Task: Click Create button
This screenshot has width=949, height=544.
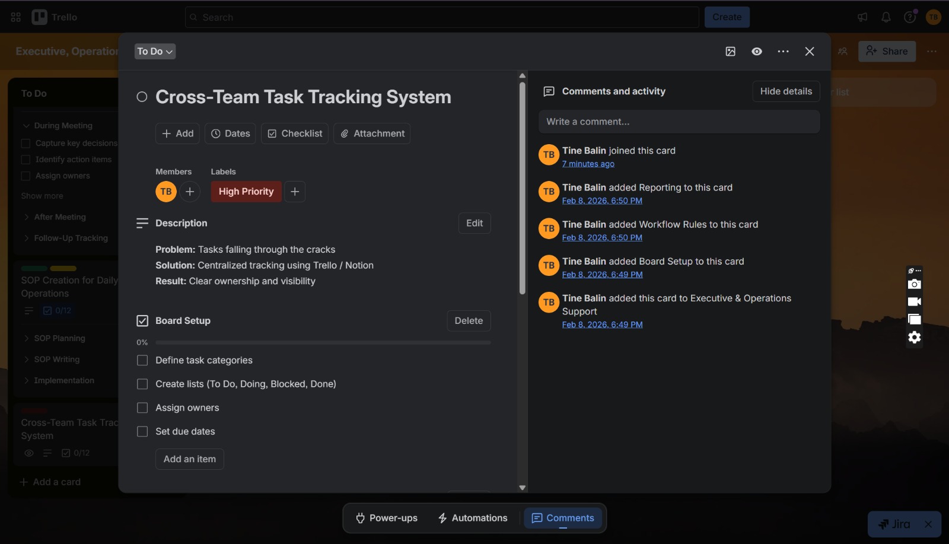Action: pyautogui.click(x=727, y=17)
